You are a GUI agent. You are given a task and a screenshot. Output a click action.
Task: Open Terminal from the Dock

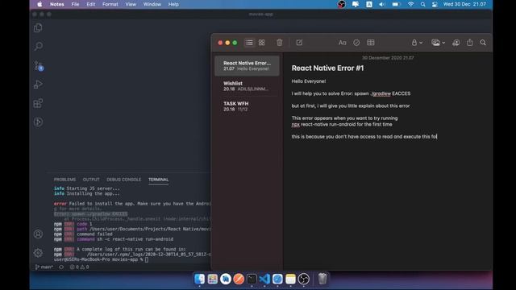tap(252, 279)
